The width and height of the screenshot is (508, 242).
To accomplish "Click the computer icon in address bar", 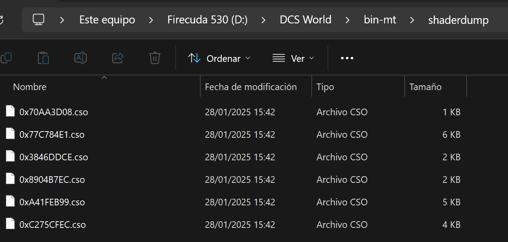I will point(38,20).
